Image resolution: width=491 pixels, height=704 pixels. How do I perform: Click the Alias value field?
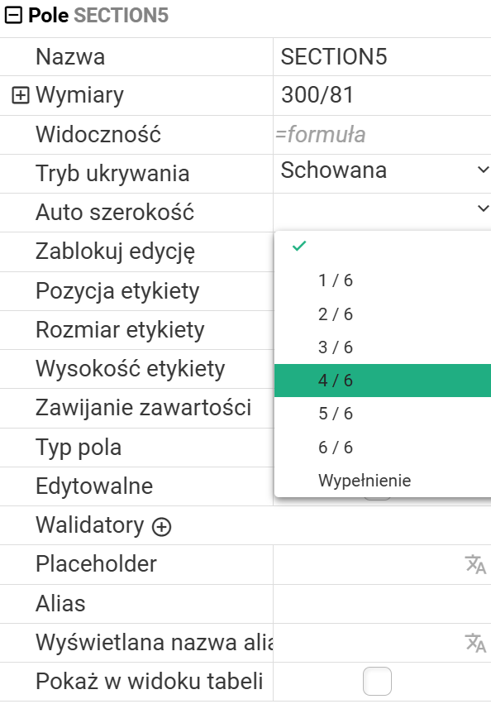(x=382, y=603)
